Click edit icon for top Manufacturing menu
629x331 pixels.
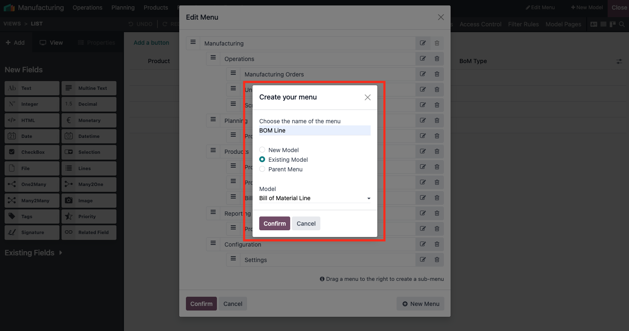(x=423, y=43)
